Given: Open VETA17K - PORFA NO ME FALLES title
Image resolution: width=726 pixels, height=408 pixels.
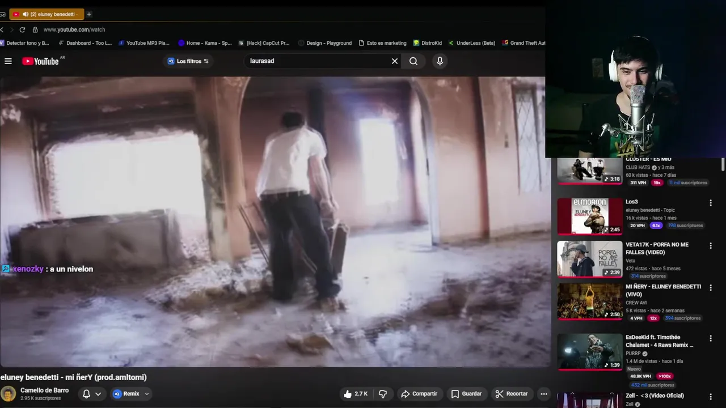Looking at the screenshot, I should click(657, 248).
